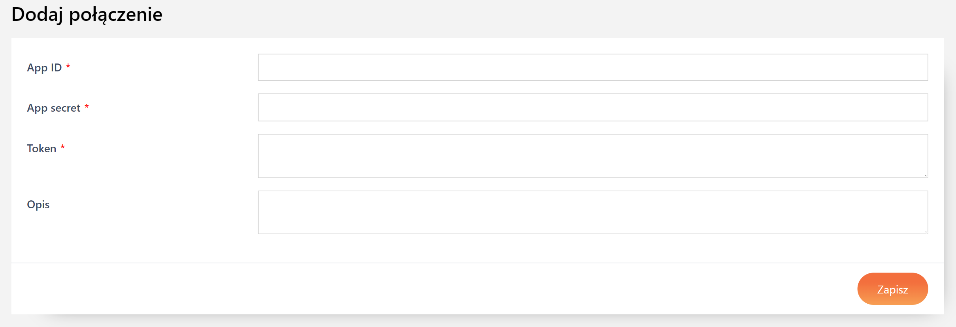This screenshot has width=956, height=327.
Task: Click the red asterisk beside App ID
Action: (x=68, y=66)
